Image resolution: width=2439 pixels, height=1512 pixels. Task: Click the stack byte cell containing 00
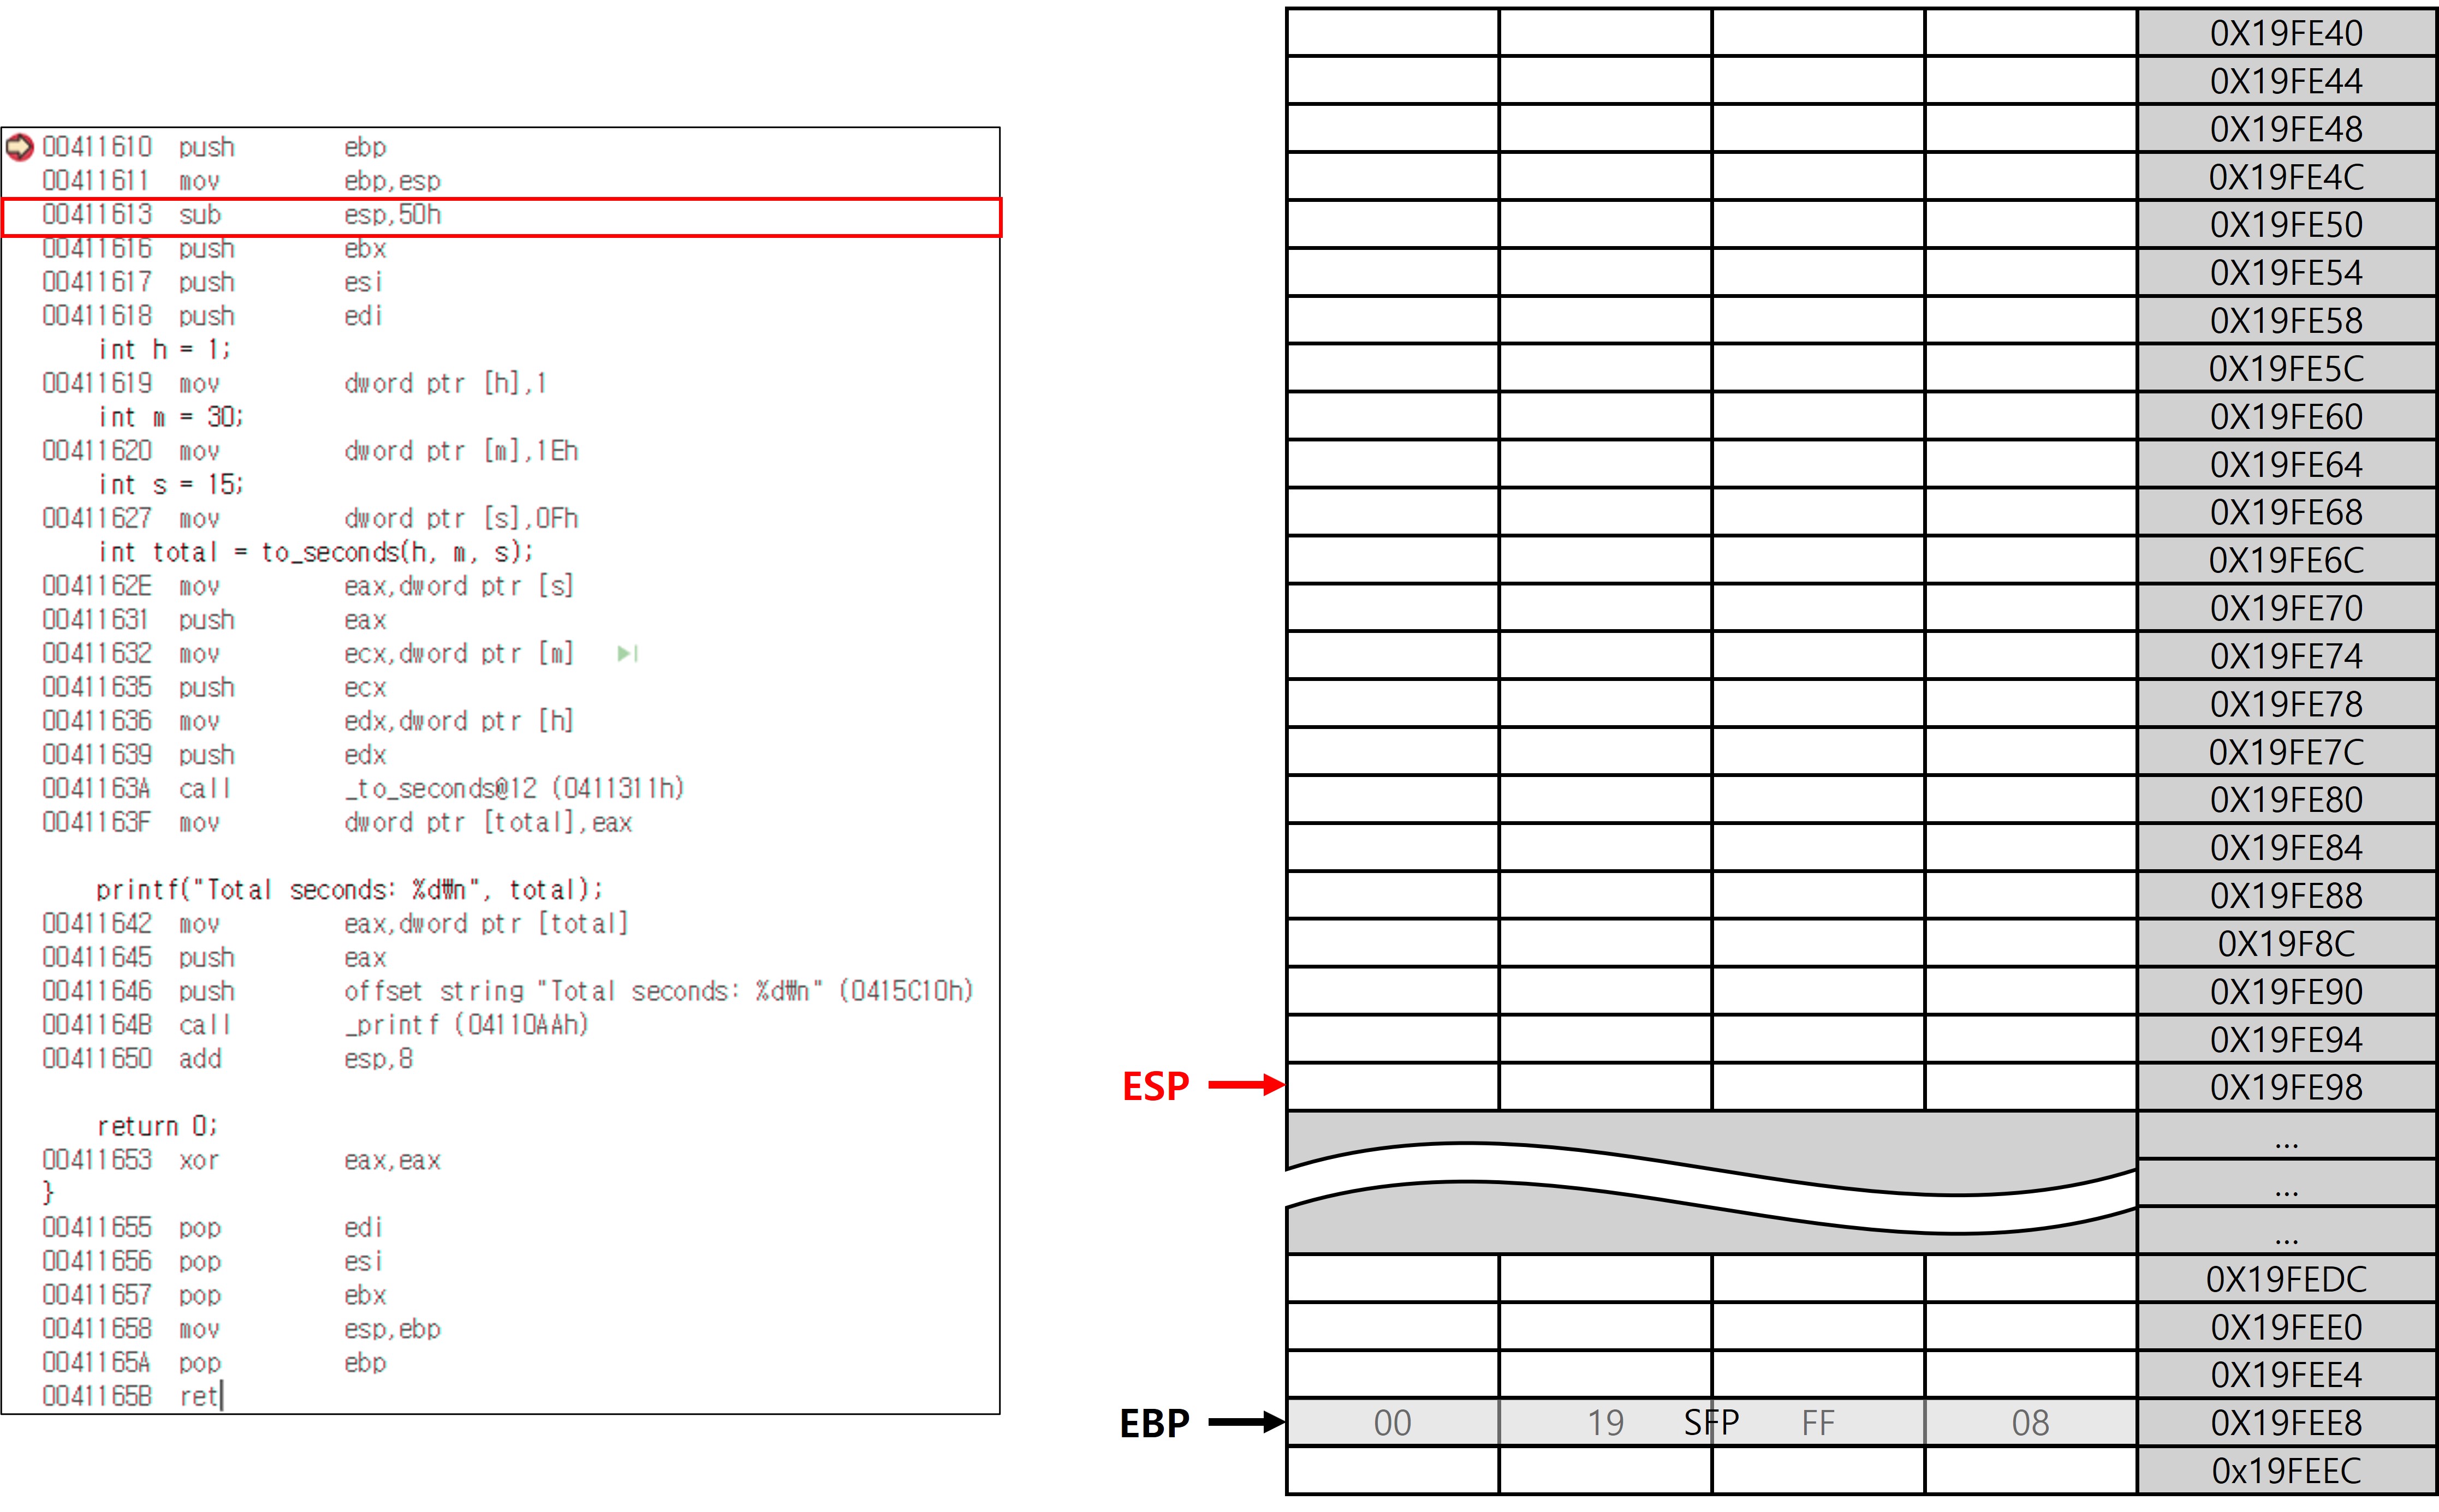pyautogui.click(x=1391, y=1422)
